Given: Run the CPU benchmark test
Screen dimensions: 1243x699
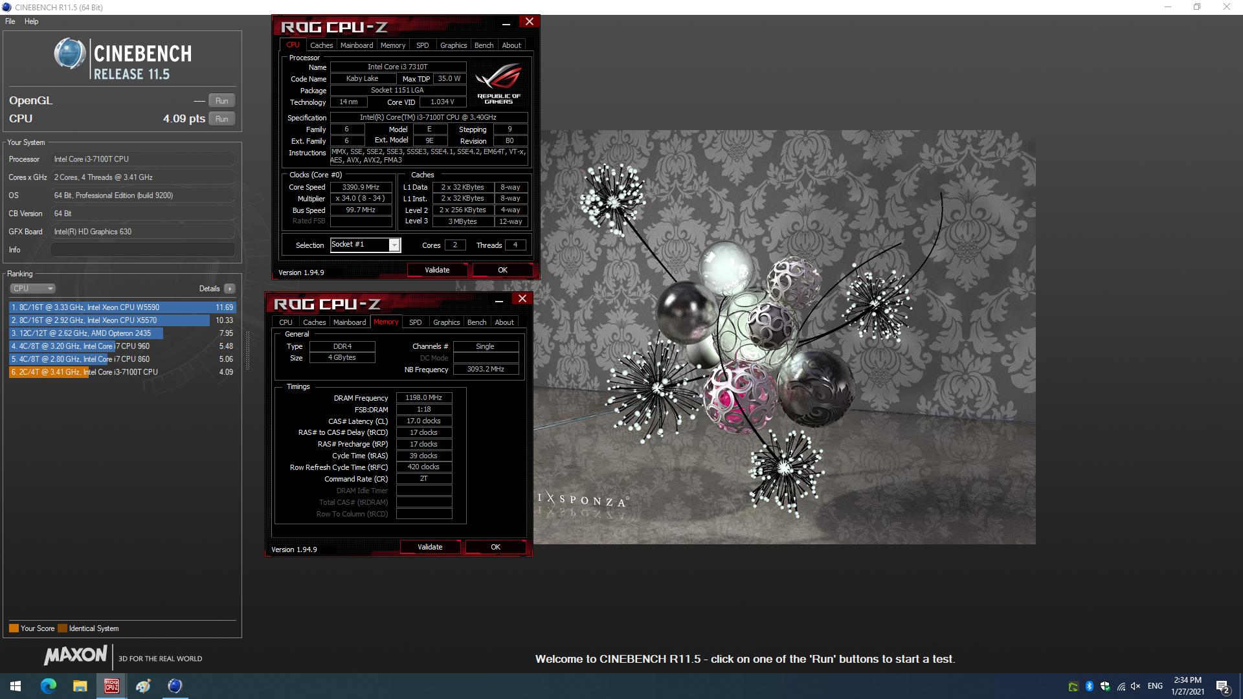Looking at the screenshot, I should (x=221, y=119).
